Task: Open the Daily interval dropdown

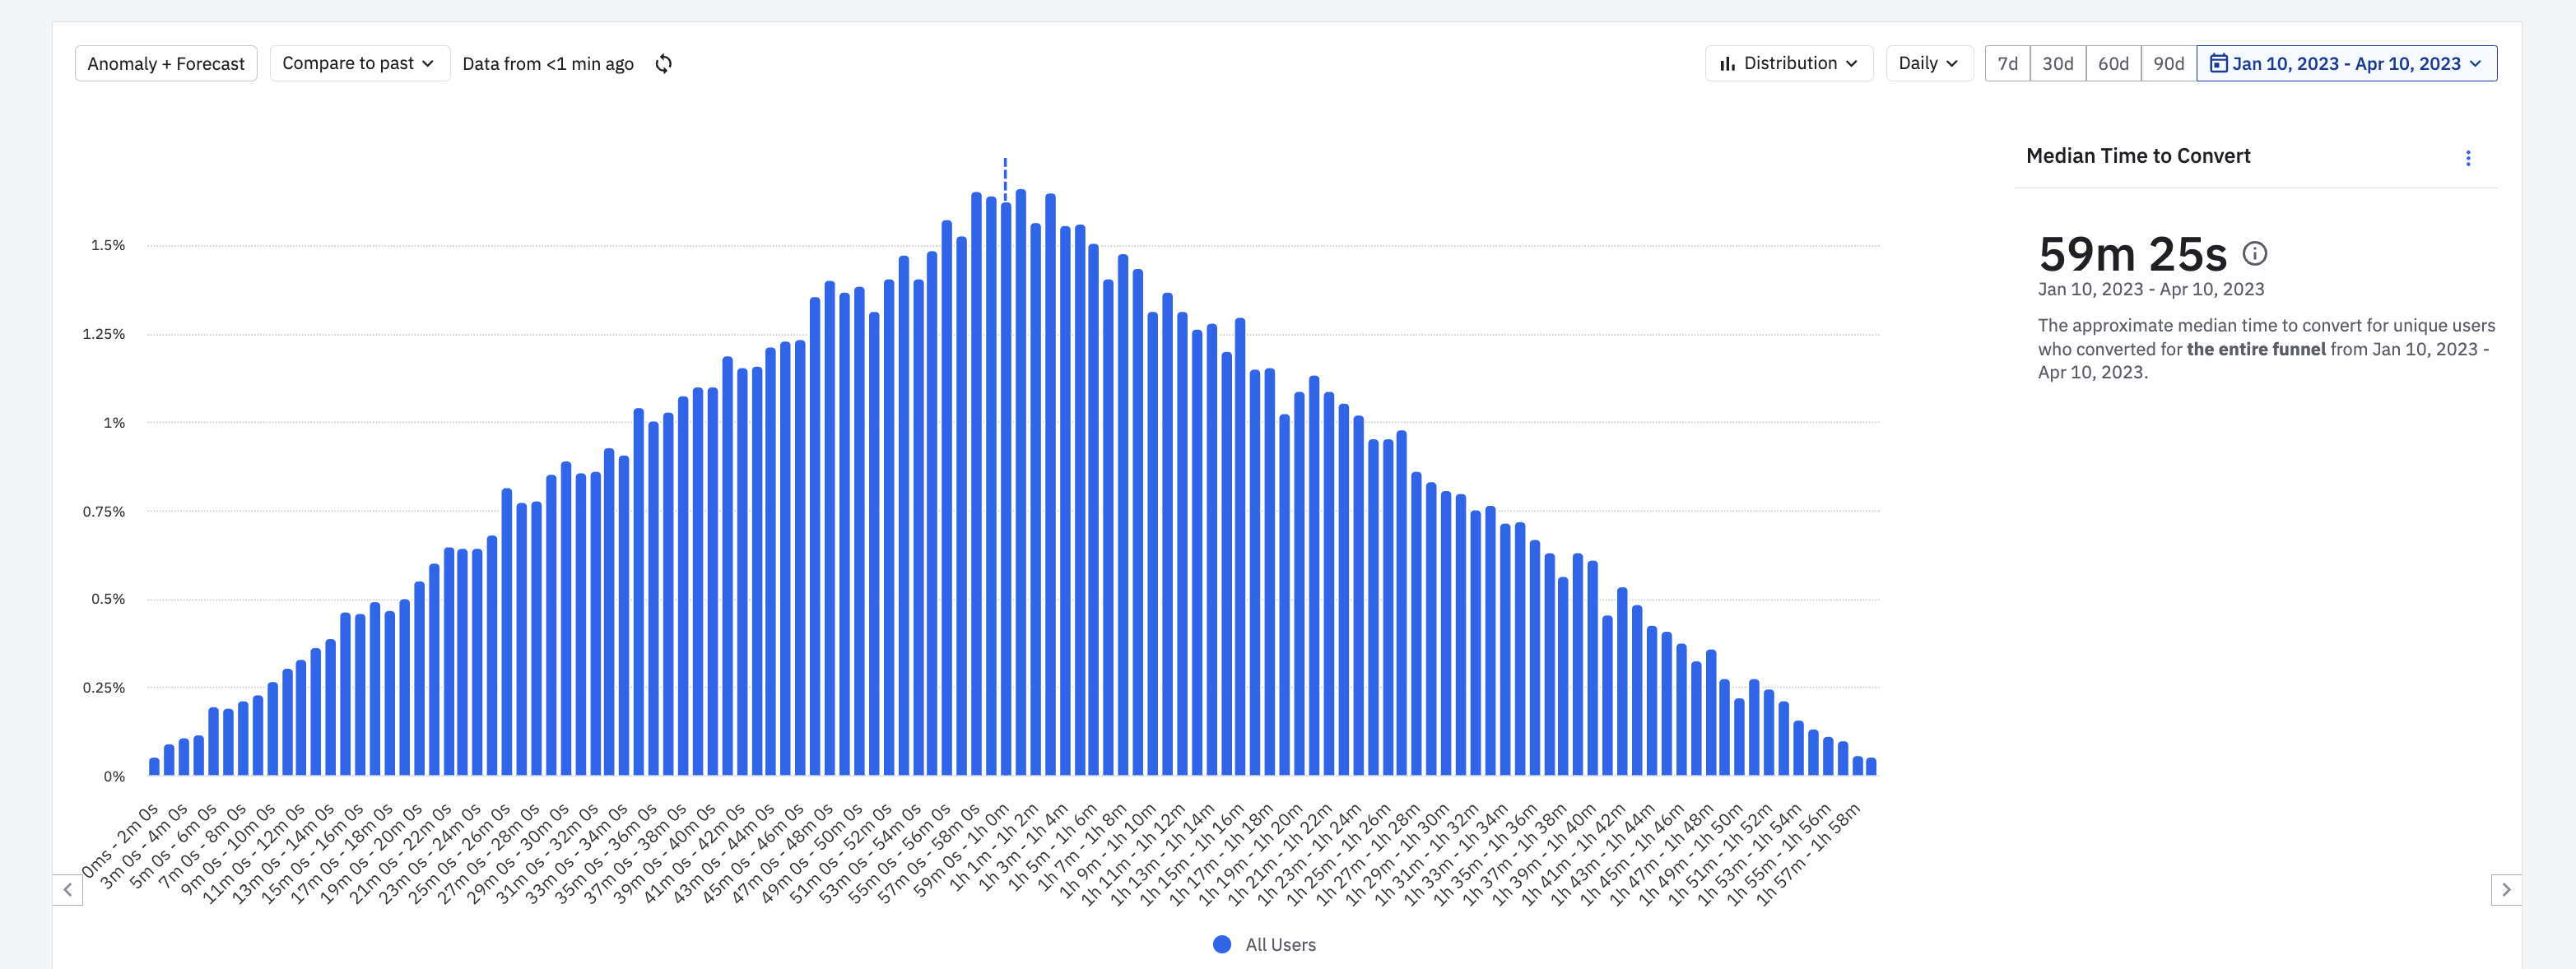Action: click(1928, 64)
